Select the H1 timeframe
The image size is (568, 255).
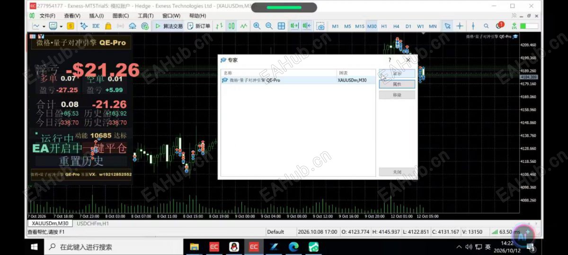[384, 26]
